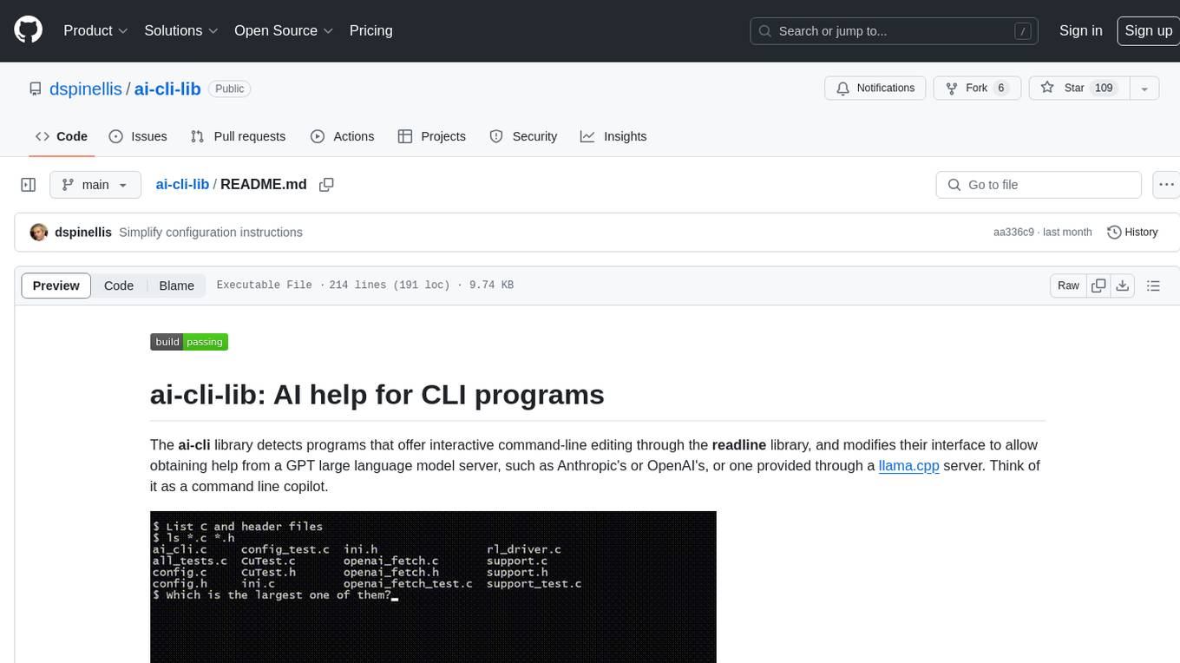Click the fork count 6

[x=1000, y=88]
